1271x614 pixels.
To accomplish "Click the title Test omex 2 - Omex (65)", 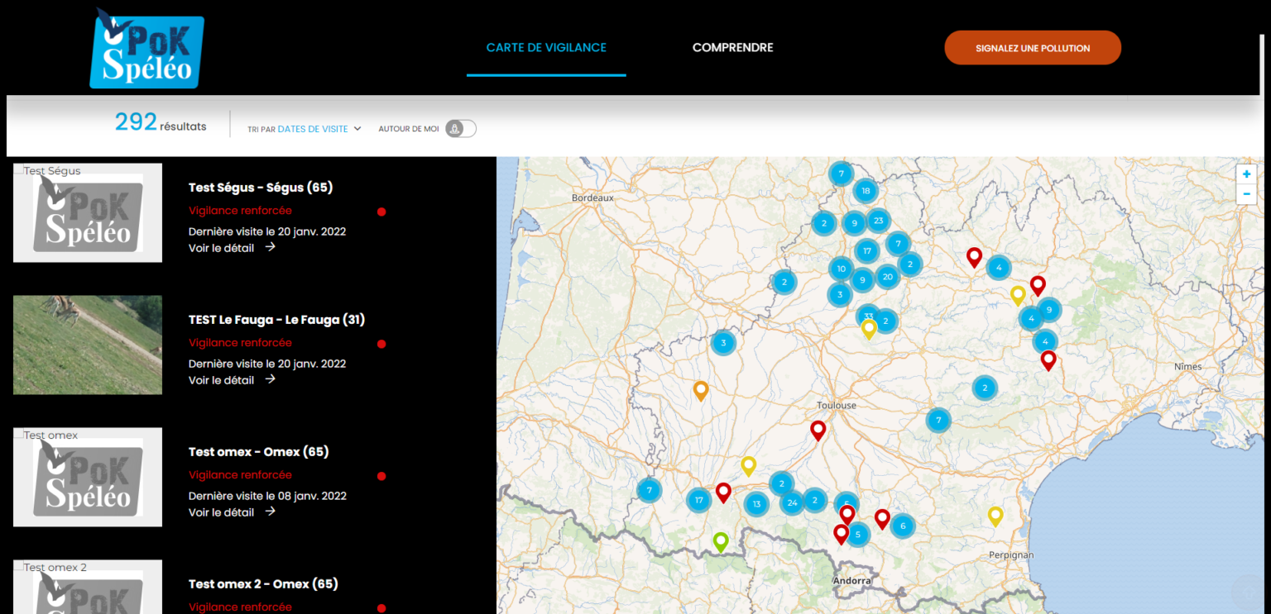I will coord(263,584).
